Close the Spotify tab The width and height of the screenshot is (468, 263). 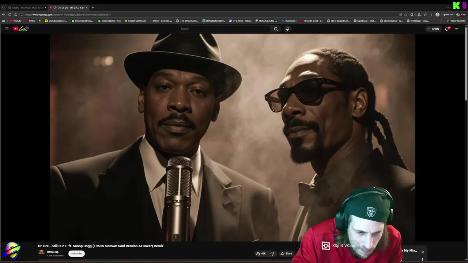(x=45, y=8)
